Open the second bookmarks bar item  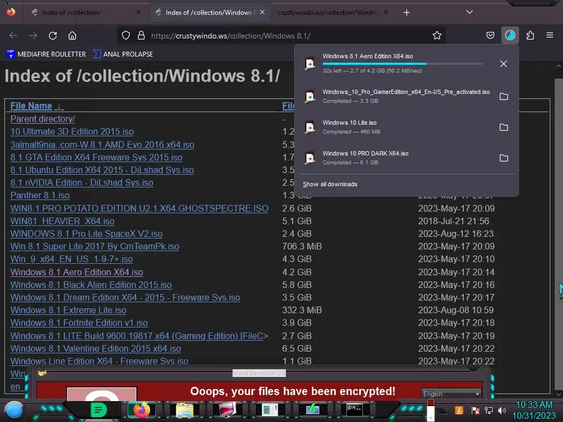tap(123, 54)
